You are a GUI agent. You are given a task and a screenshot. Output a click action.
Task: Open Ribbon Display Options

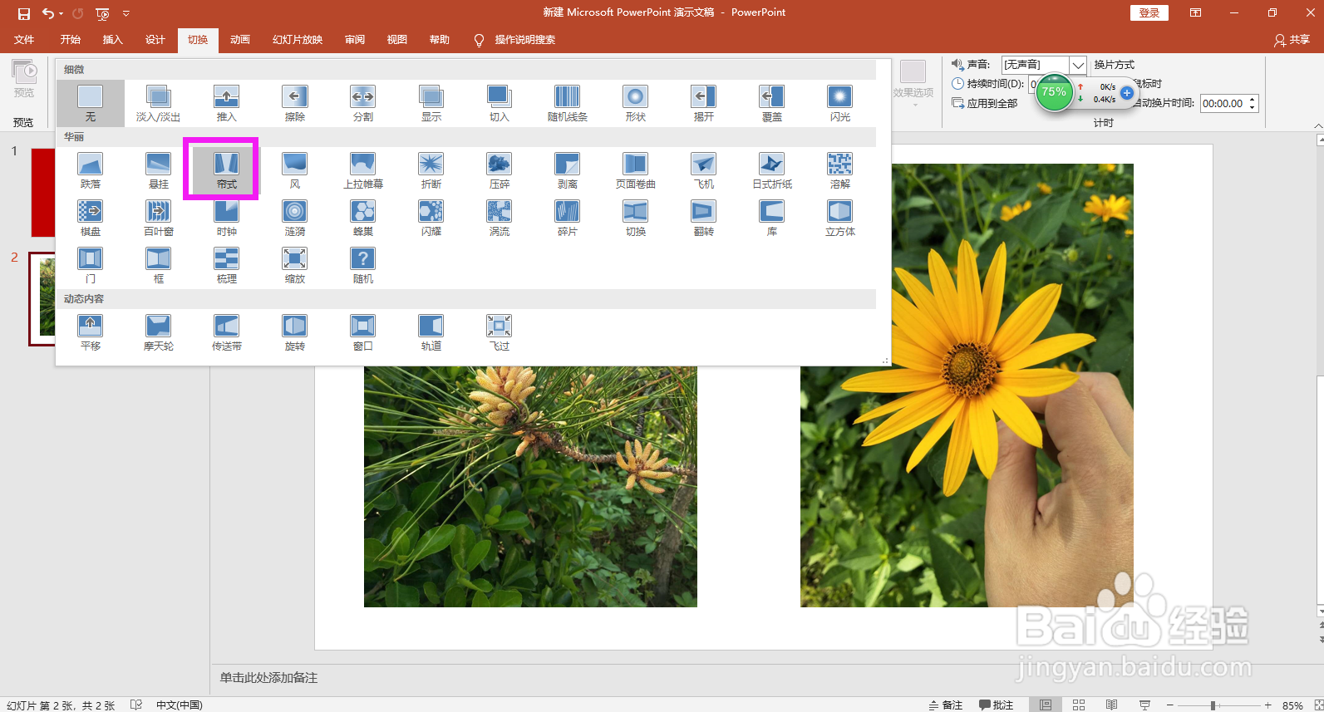click(x=1195, y=12)
